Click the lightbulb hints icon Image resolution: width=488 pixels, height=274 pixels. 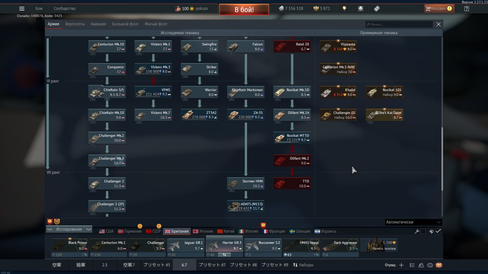pyautogui.click(x=344, y=8)
